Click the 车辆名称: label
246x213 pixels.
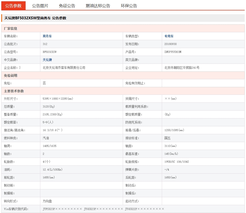[11, 36]
